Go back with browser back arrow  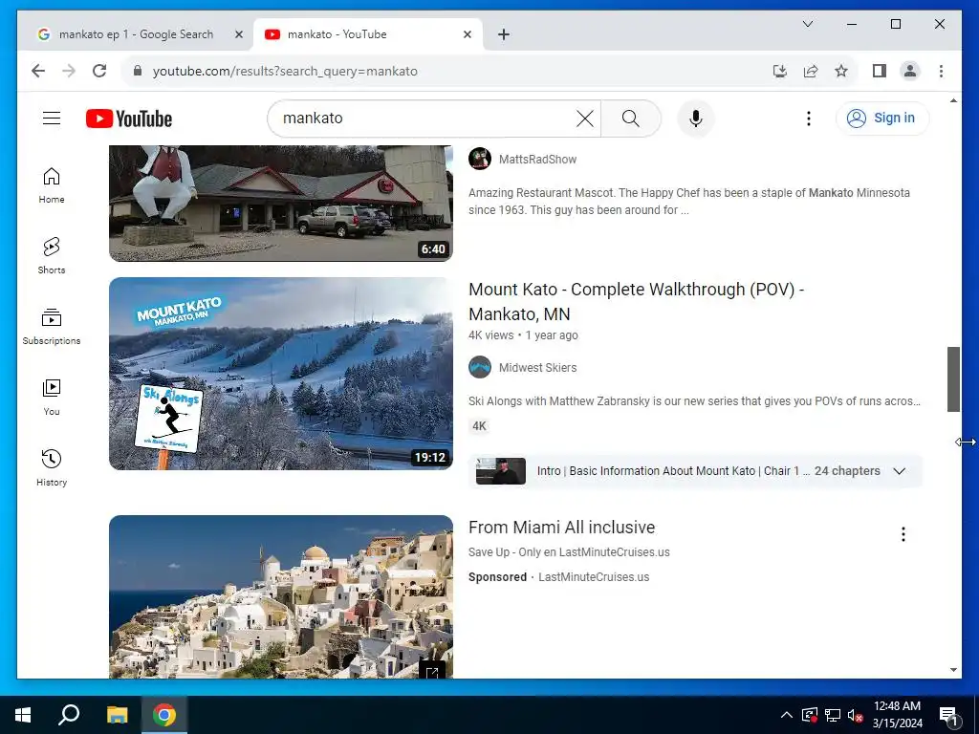[38, 71]
